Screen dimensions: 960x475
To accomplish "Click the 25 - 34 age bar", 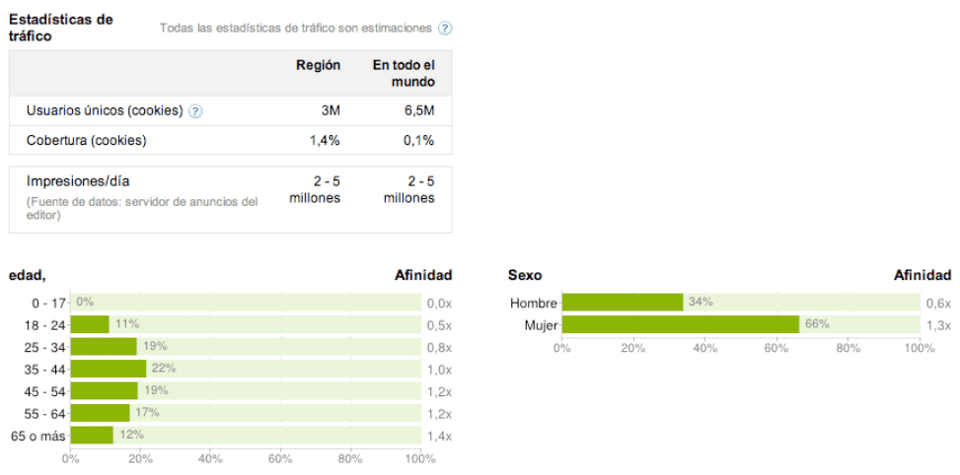I will [104, 347].
